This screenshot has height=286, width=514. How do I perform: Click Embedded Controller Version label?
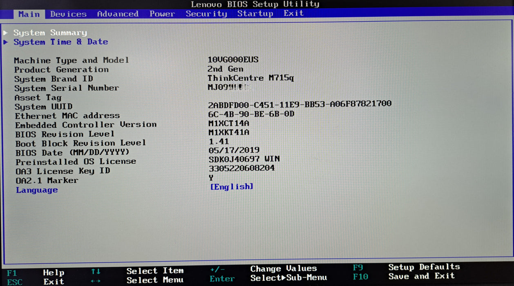click(86, 125)
